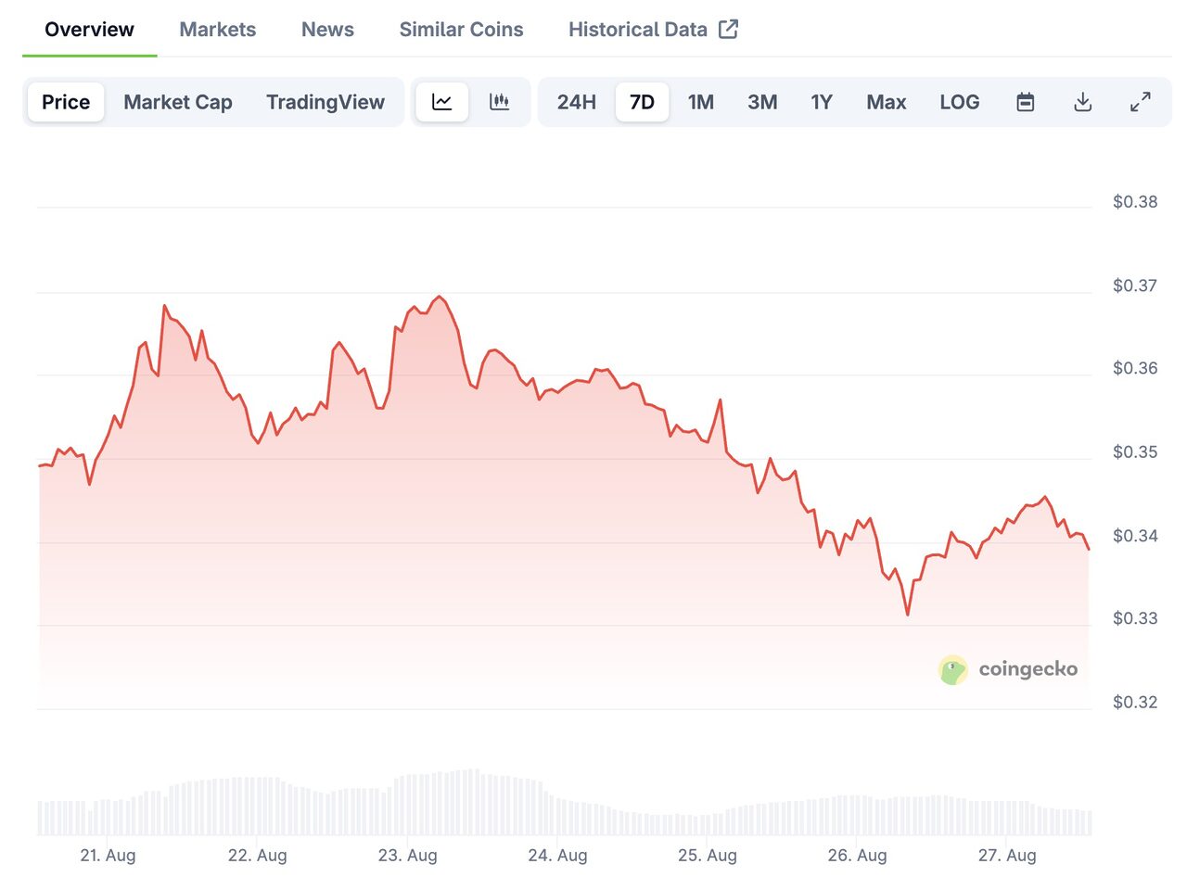Select the Max time range

(x=886, y=102)
